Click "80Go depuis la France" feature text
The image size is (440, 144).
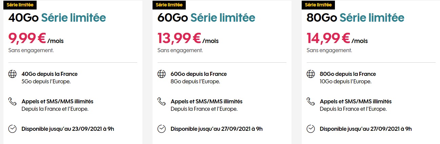tap(347, 74)
